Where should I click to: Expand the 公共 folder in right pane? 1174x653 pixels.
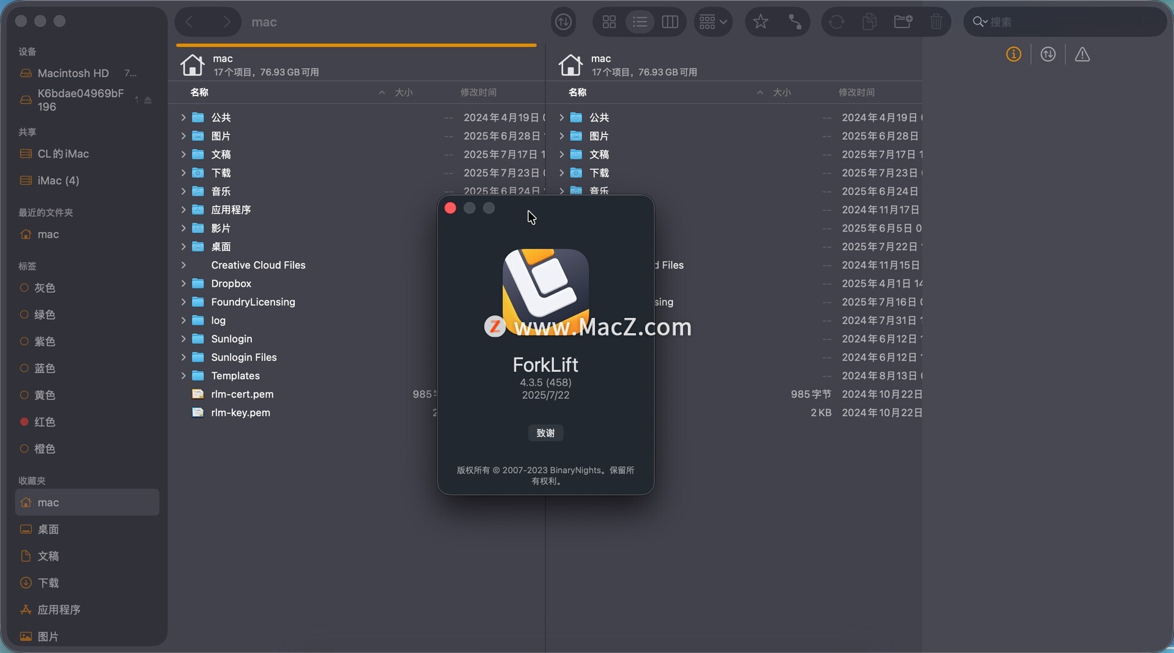click(561, 117)
